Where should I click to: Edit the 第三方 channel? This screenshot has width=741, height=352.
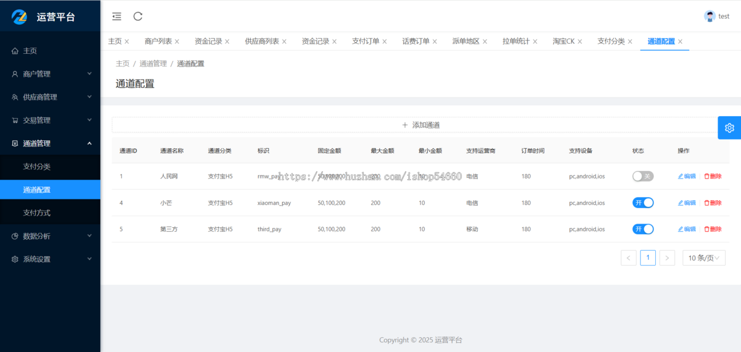[x=687, y=228]
